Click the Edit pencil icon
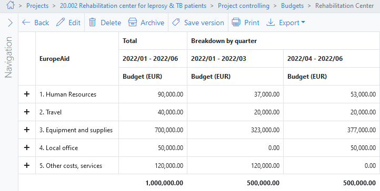 (x=61, y=22)
